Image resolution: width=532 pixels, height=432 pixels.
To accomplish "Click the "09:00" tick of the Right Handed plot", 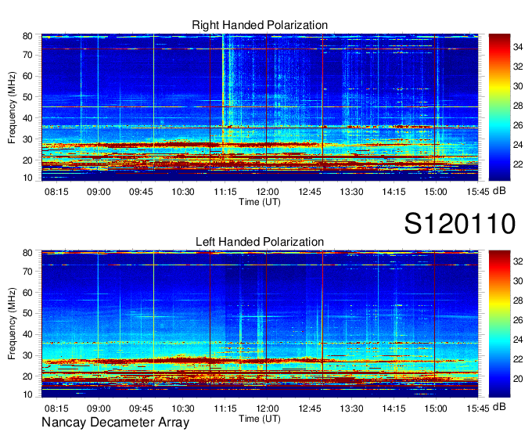I will click(x=99, y=192).
